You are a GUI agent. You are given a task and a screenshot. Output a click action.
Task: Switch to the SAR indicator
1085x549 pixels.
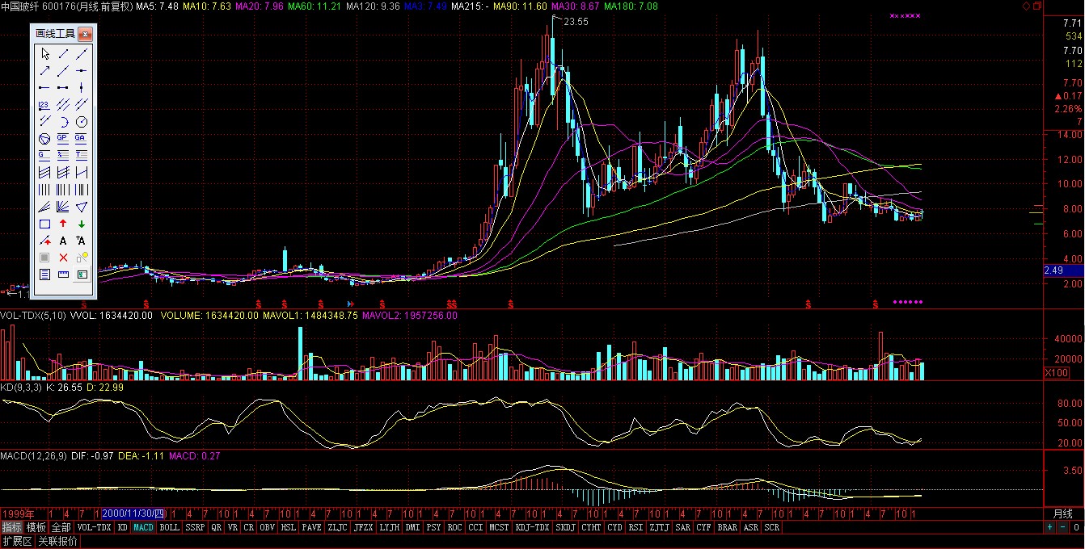683,527
